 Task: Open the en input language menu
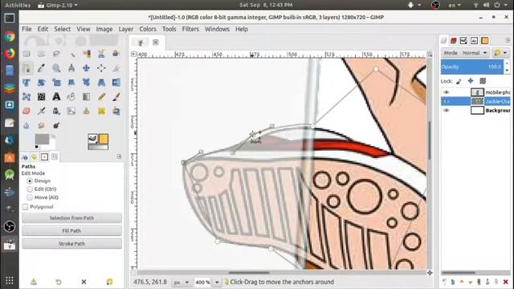455,5
